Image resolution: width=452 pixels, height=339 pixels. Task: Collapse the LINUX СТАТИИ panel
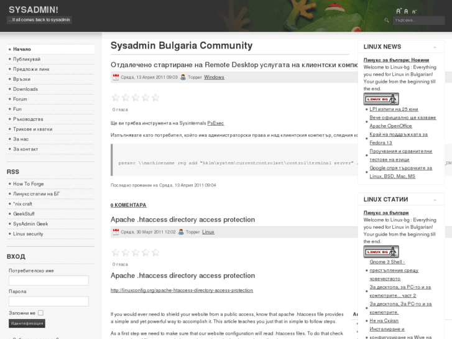click(435, 200)
